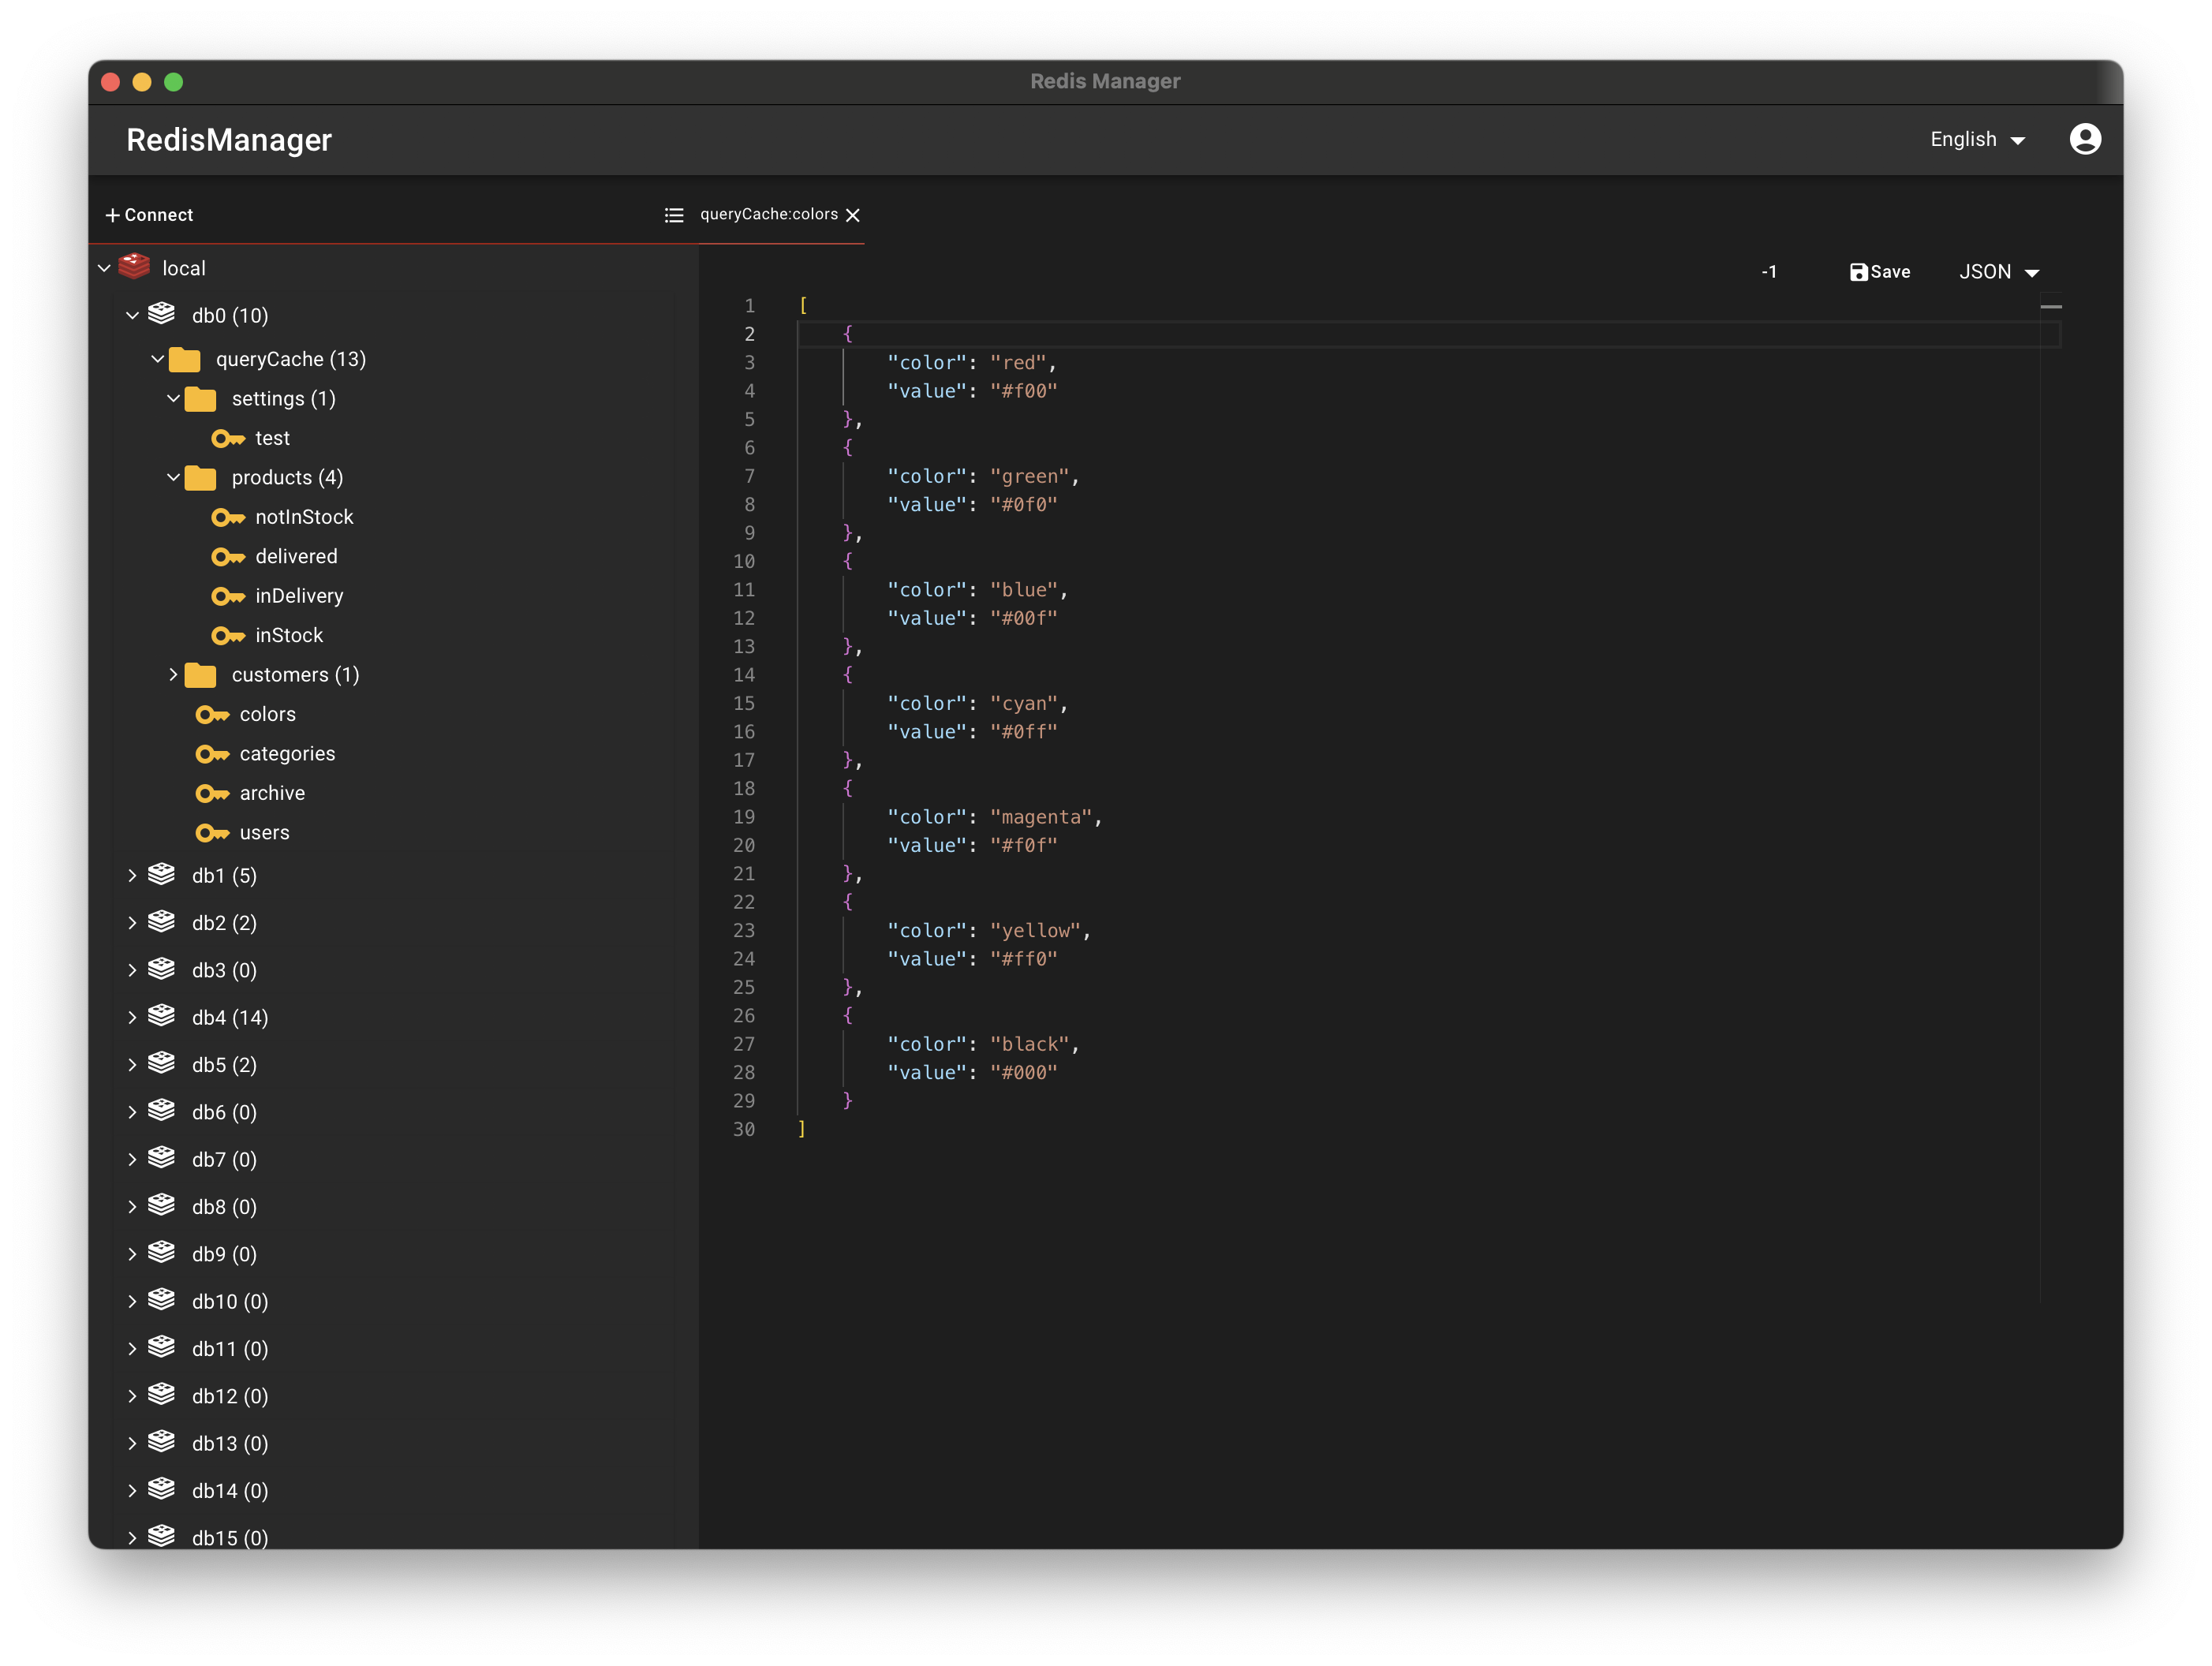Screen dimensions: 2212x1666
Task: Collapse the local connection node
Action: click(x=104, y=268)
